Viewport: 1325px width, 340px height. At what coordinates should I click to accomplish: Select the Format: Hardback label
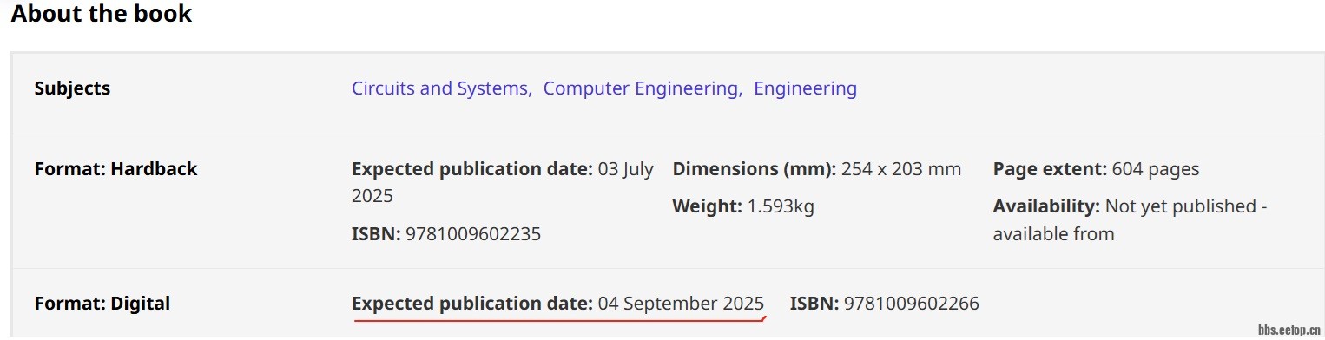[x=115, y=169]
